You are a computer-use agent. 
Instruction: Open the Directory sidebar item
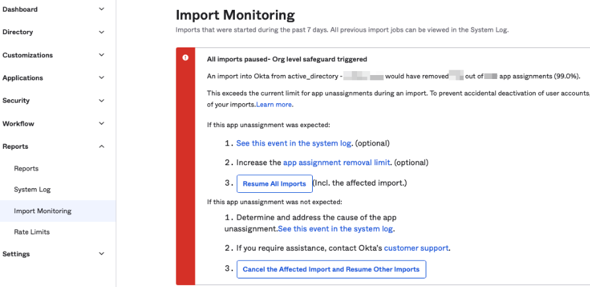tap(18, 32)
